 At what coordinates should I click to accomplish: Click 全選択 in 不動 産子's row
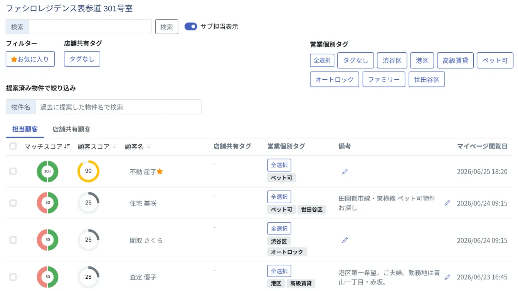[x=279, y=165]
